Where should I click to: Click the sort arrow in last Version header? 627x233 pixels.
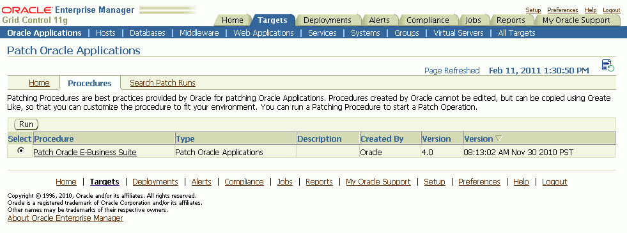pos(499,139)
